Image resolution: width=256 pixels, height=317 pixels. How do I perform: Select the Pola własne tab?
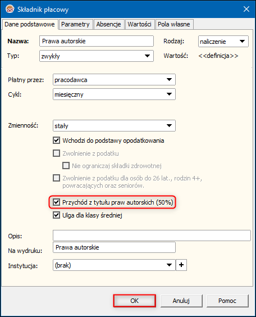click(174, 24)
